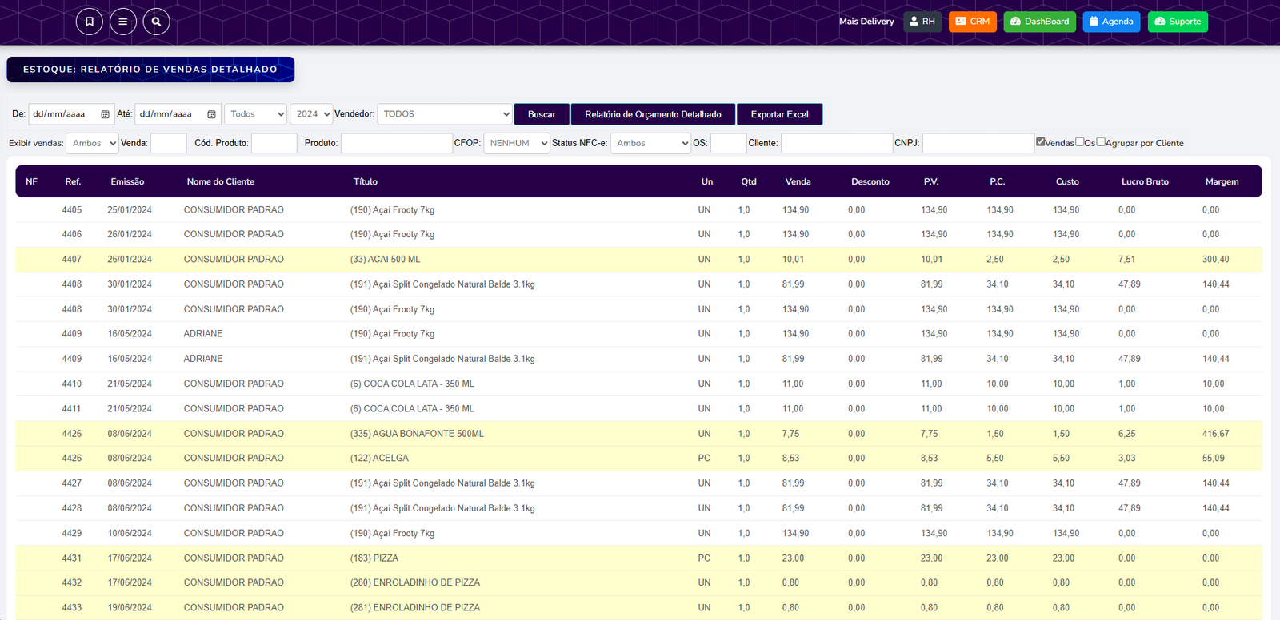1280x620 pixels.
Task: Open the orange CRM button
Action: coord(973,22)
